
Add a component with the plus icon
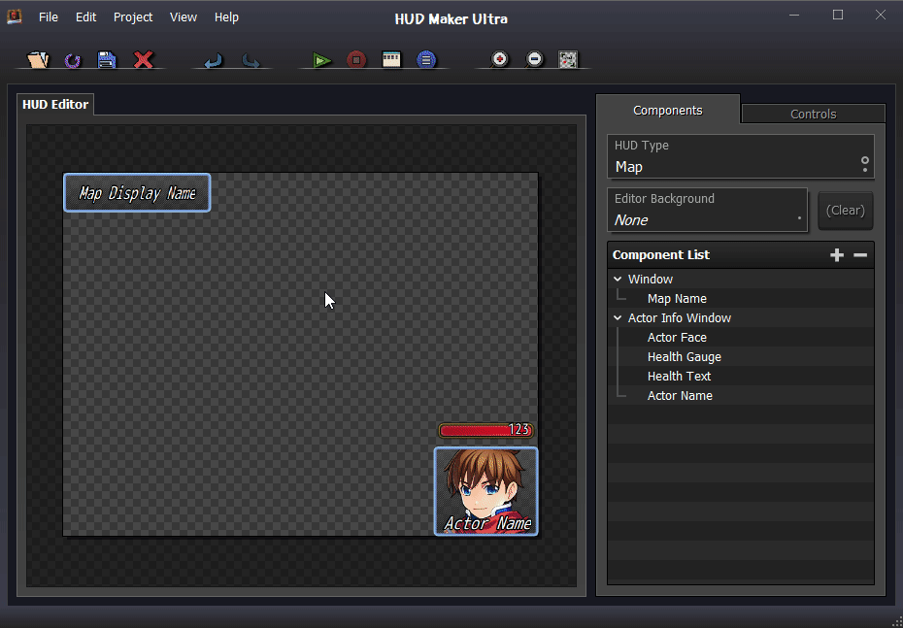pos(837,255)
